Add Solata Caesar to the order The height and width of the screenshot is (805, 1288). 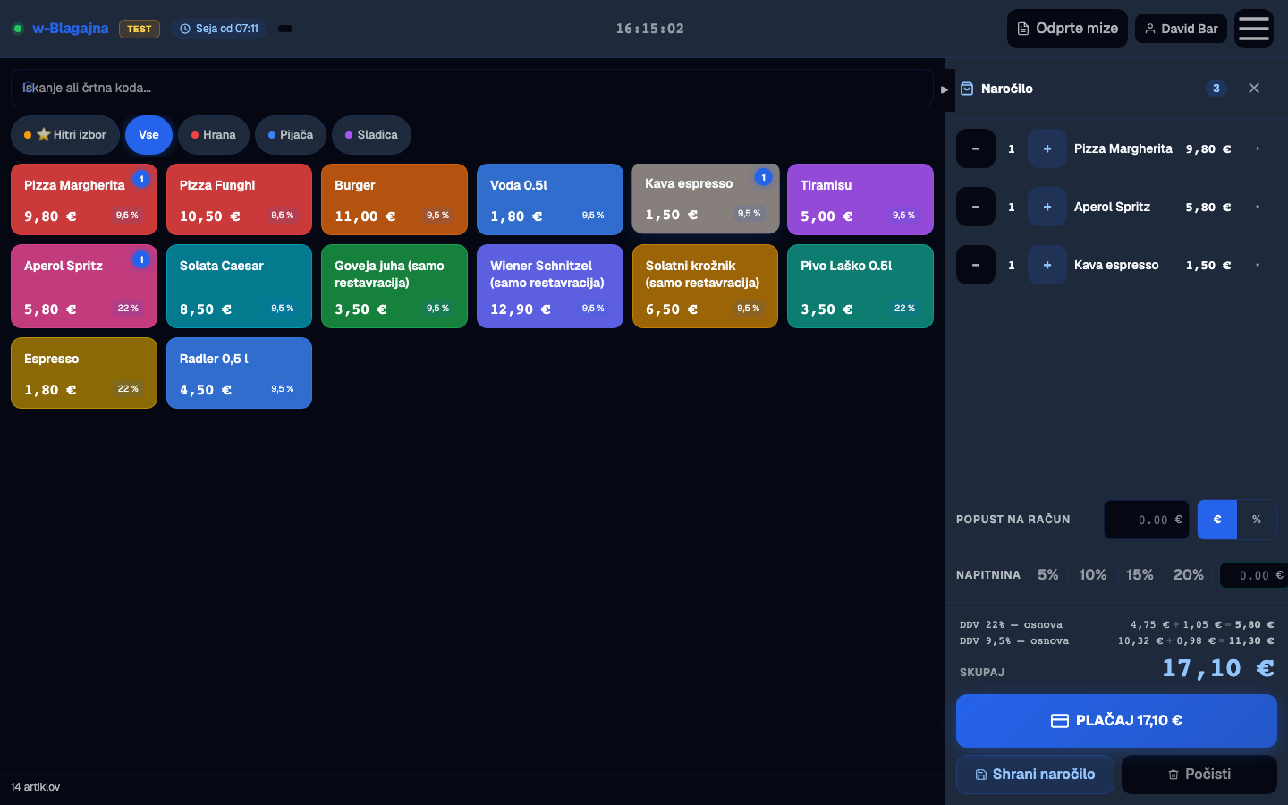point(239,286)
